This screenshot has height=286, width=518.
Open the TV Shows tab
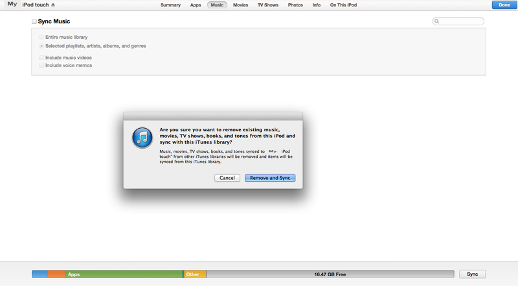pyautogui.click(x=268, y=5)
